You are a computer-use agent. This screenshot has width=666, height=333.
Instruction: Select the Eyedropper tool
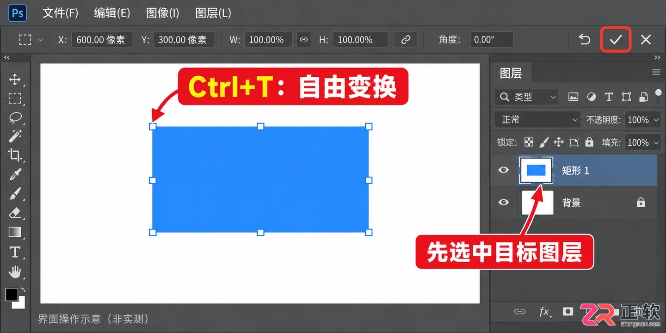click(15, 174)
